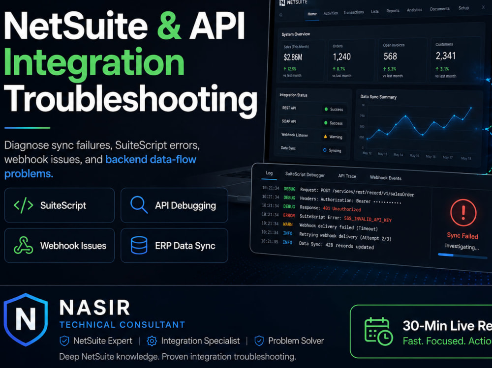Click the Integration Specialist gear icon

152,340
